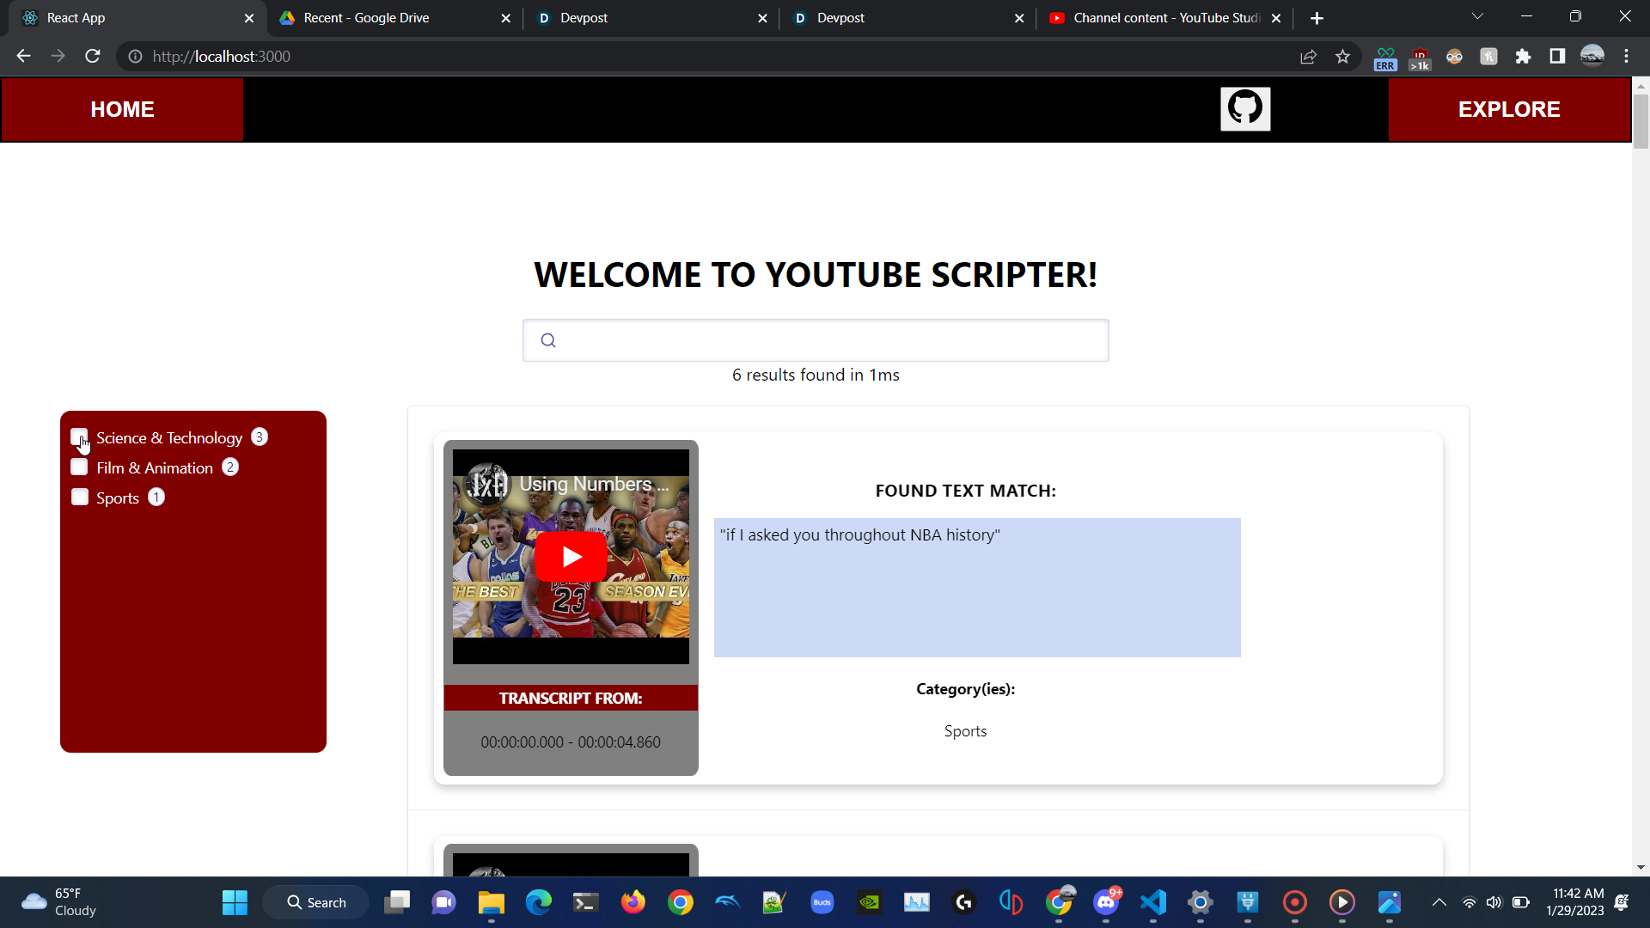This screenshot has width=1650, height=928.
Task: Click the HOME navigation button
Action: point(122,109)
